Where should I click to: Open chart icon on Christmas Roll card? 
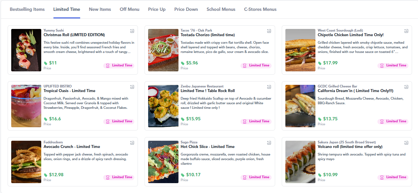[132, 31]
